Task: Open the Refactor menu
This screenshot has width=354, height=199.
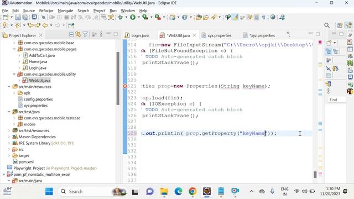Action: pyautogui.click(x=46, y=11)
